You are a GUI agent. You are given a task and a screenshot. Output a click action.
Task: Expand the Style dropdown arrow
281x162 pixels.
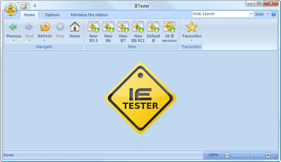(268, 14)
